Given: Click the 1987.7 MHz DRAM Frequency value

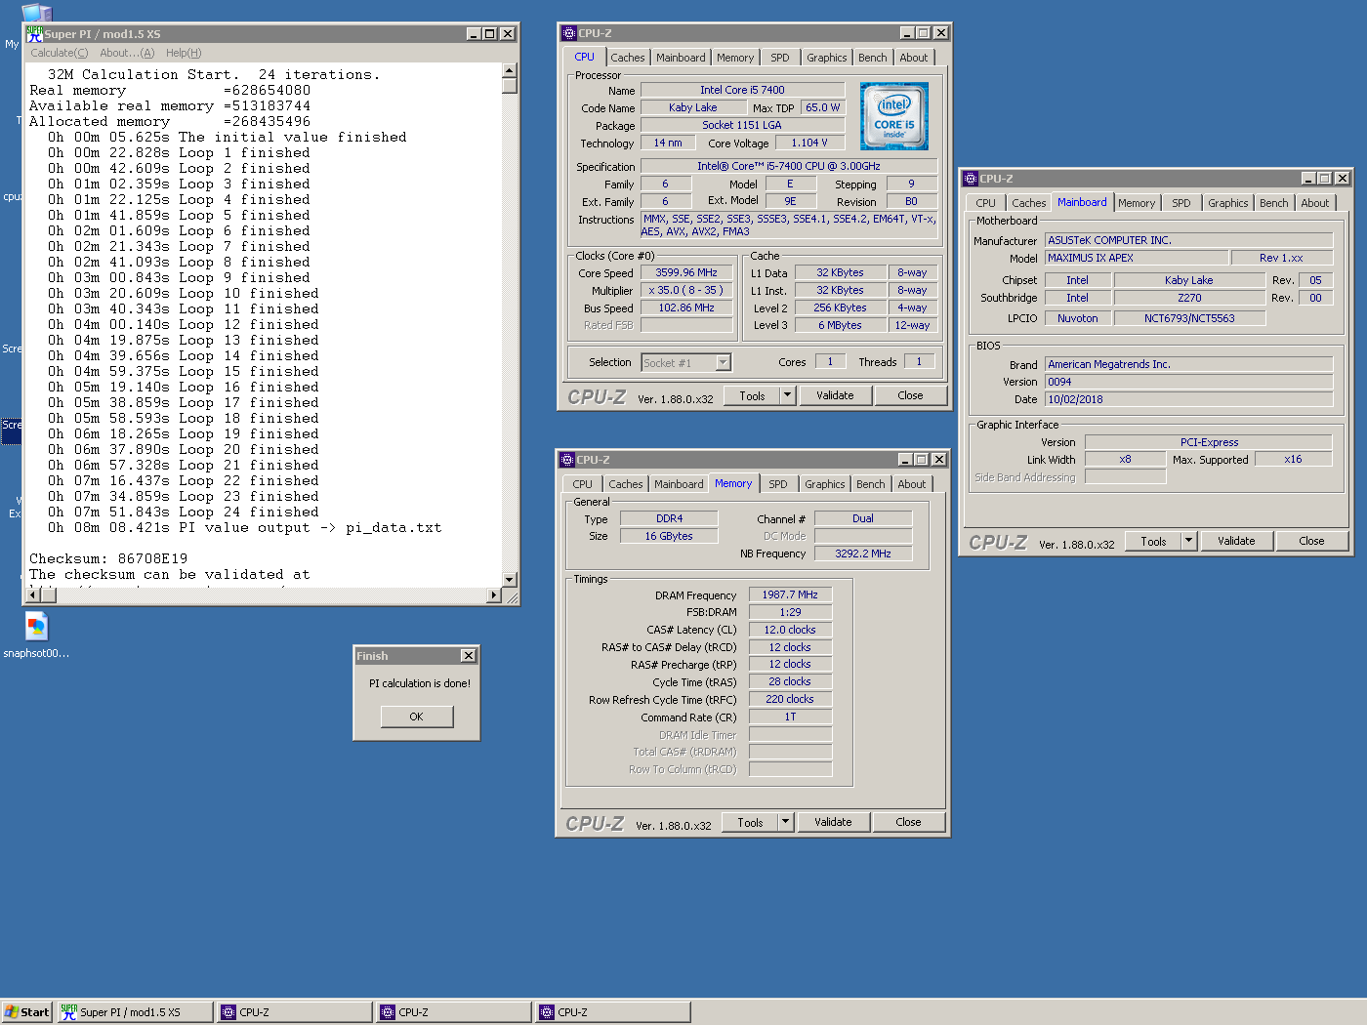Looking at the screenshot, I should [x=790, y=594].
